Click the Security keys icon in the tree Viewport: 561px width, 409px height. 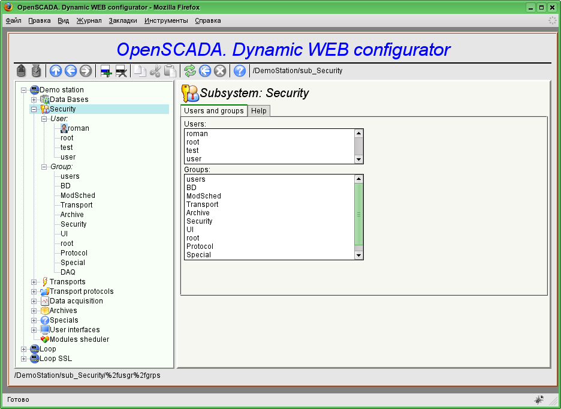point(45,109)
